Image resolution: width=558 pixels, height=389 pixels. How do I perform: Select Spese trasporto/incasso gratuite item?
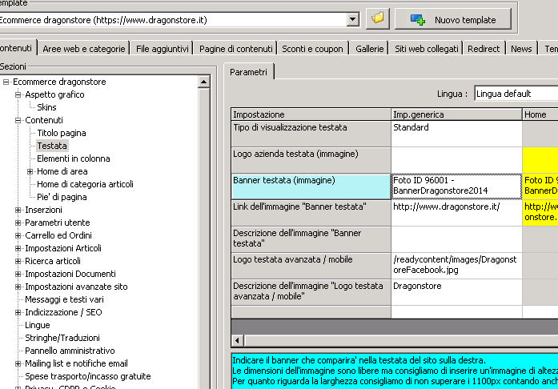88,376
